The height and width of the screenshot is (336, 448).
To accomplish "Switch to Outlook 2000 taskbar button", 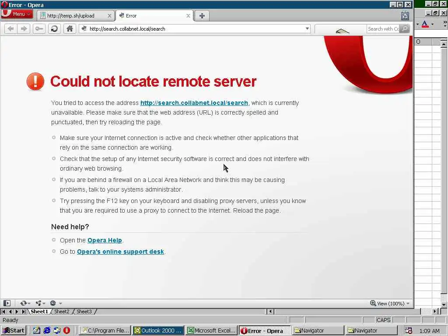I will click(x=157, y=331).
